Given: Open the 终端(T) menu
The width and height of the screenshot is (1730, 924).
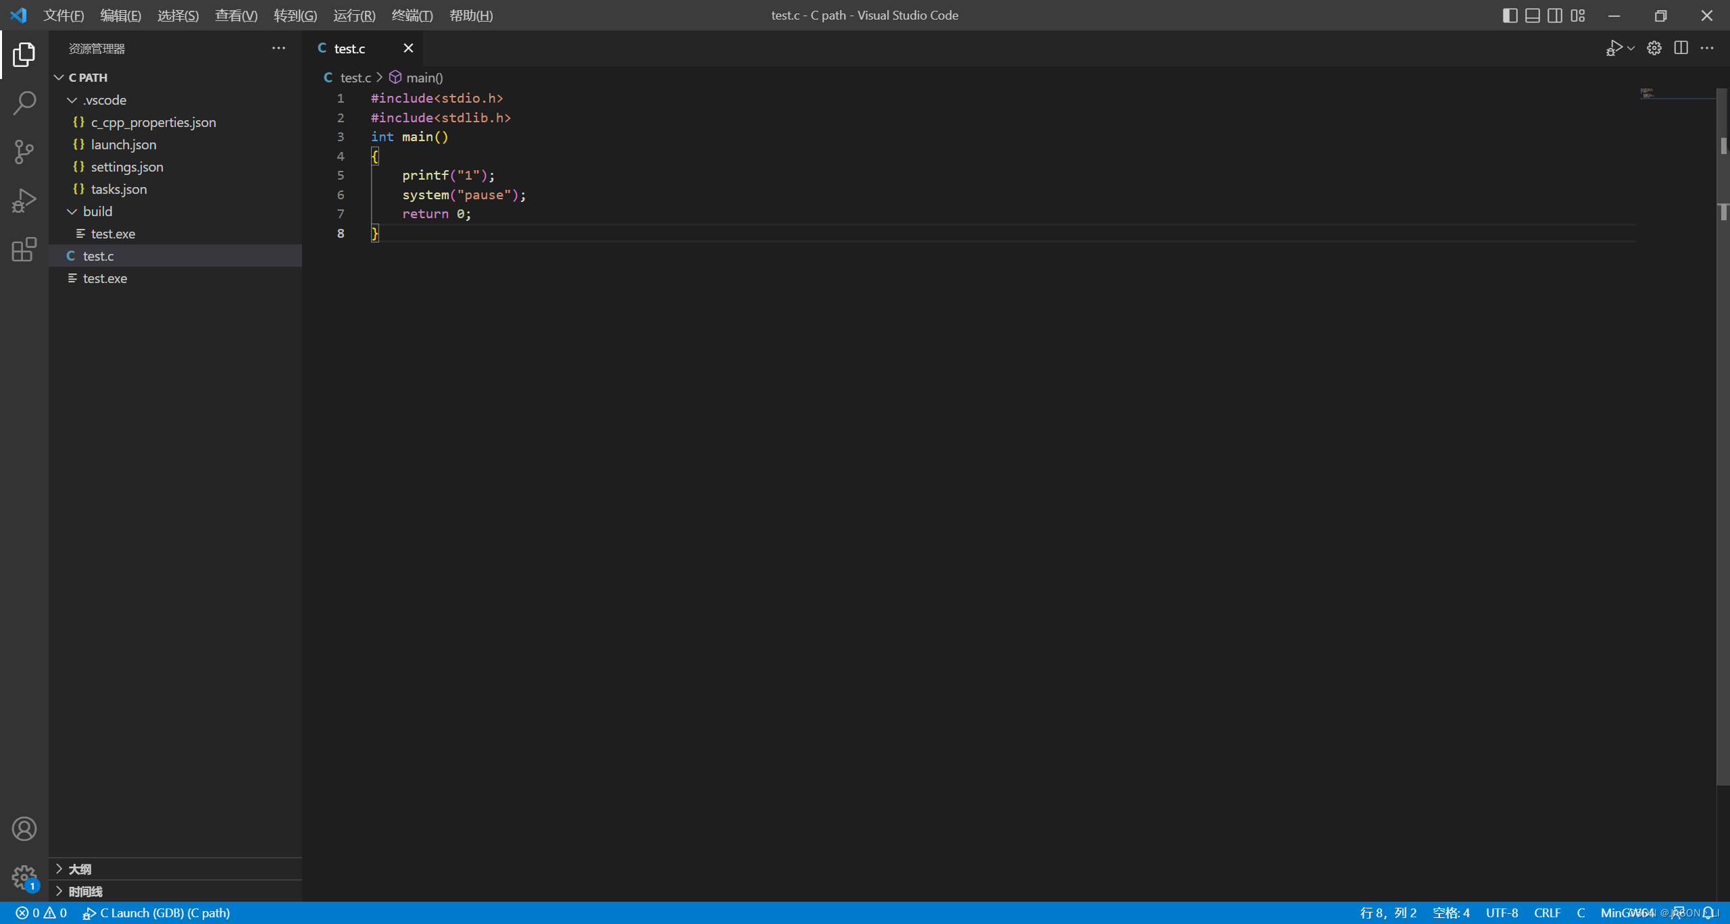Looking at the screenshot, I should [413, 15].
